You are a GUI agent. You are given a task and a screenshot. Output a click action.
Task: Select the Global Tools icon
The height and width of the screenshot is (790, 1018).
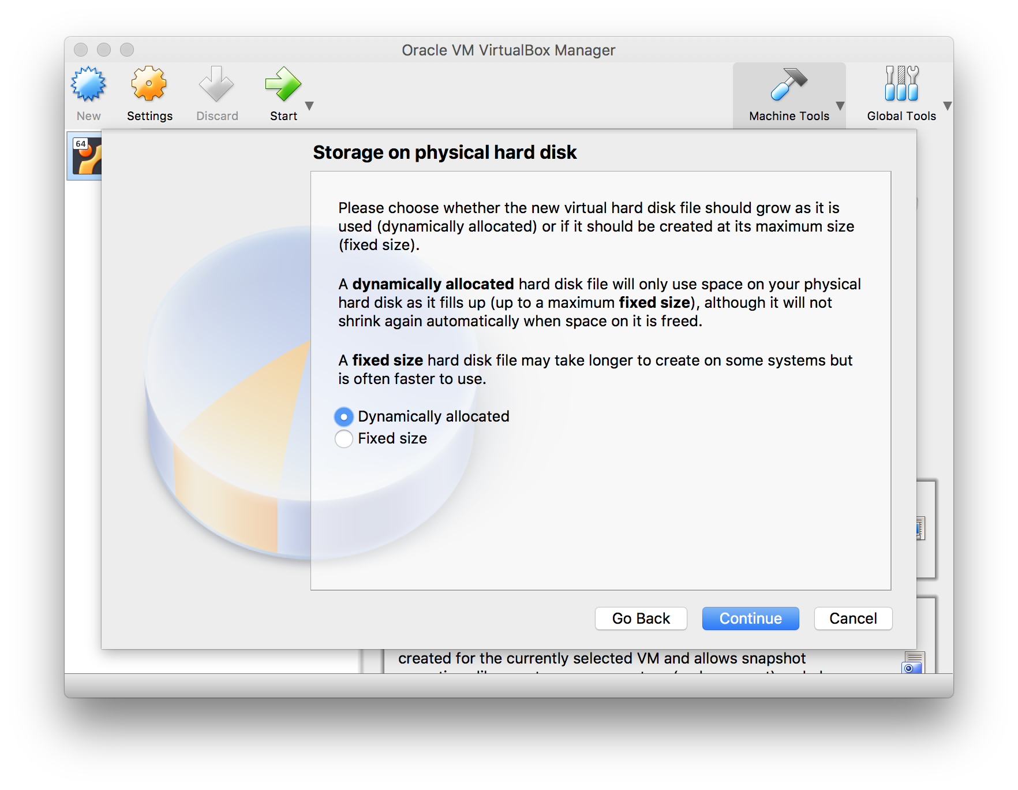(901, 85)
